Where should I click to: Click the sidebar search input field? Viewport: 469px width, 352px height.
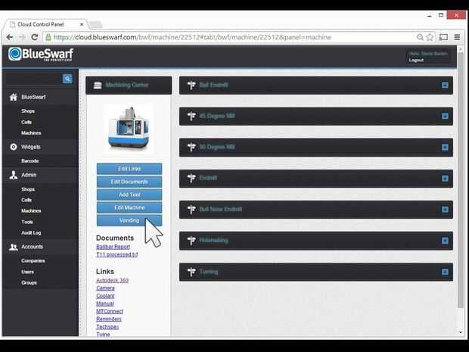pyautogui.click(x=34, y=79)
